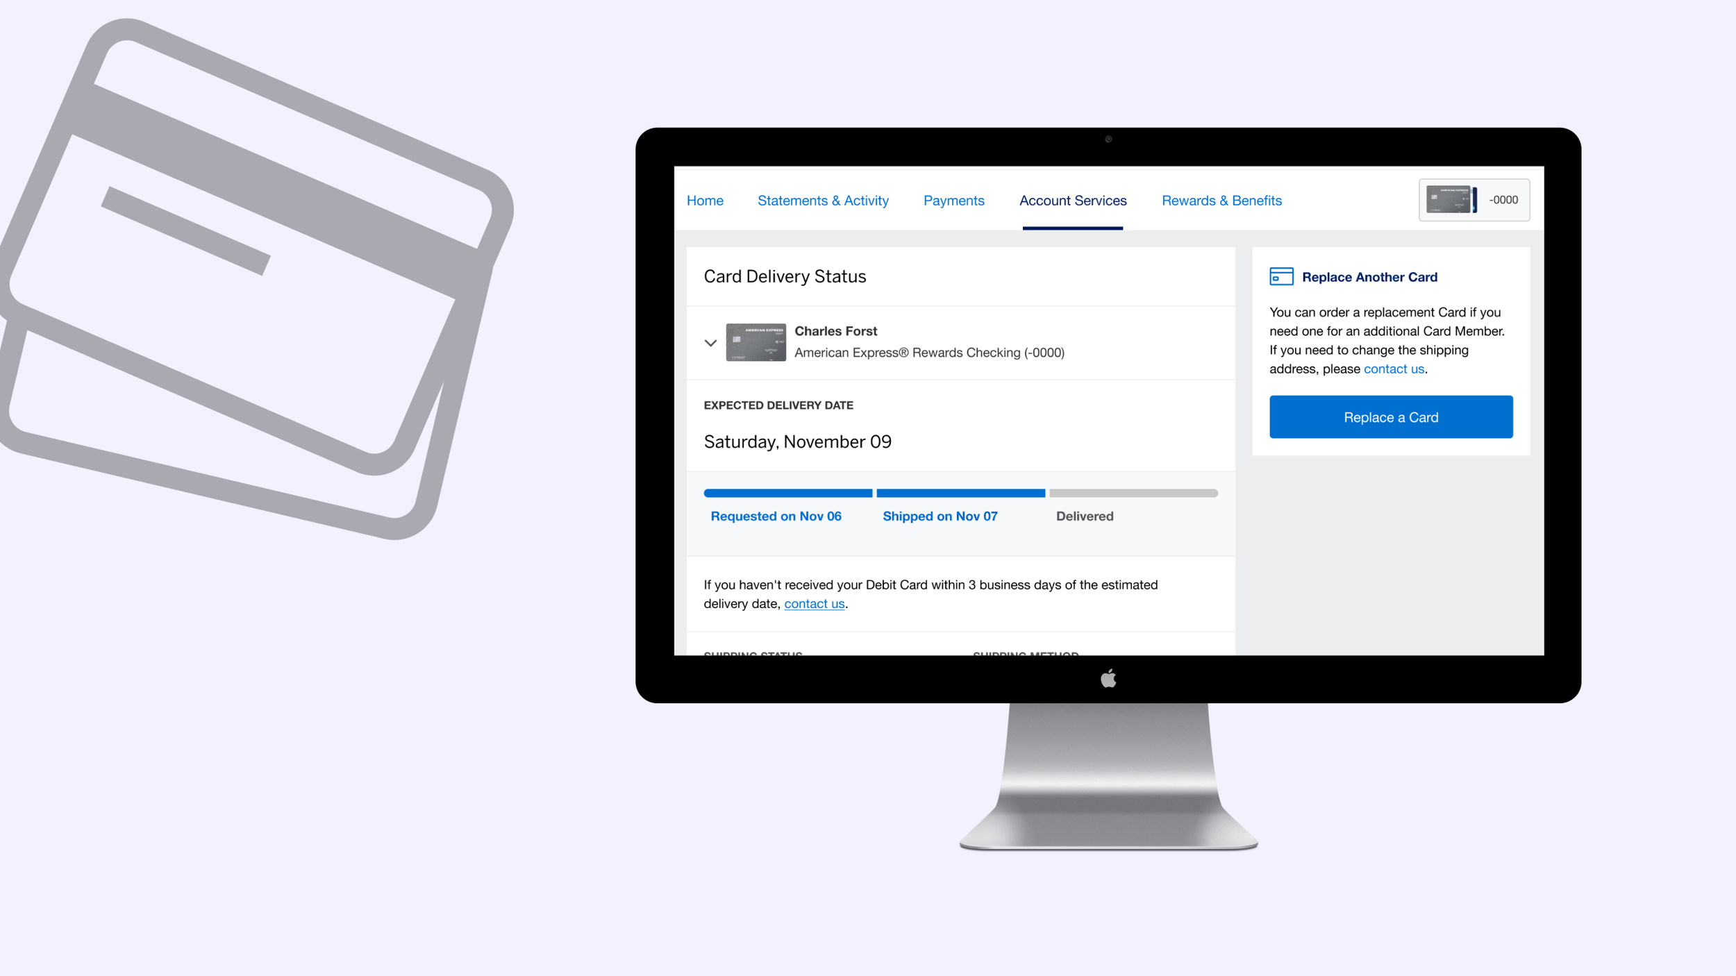The height and width of the screenshot is (976, 1736).
Task: Click Charles Forst's card thumbnail image
Action: 756,342
